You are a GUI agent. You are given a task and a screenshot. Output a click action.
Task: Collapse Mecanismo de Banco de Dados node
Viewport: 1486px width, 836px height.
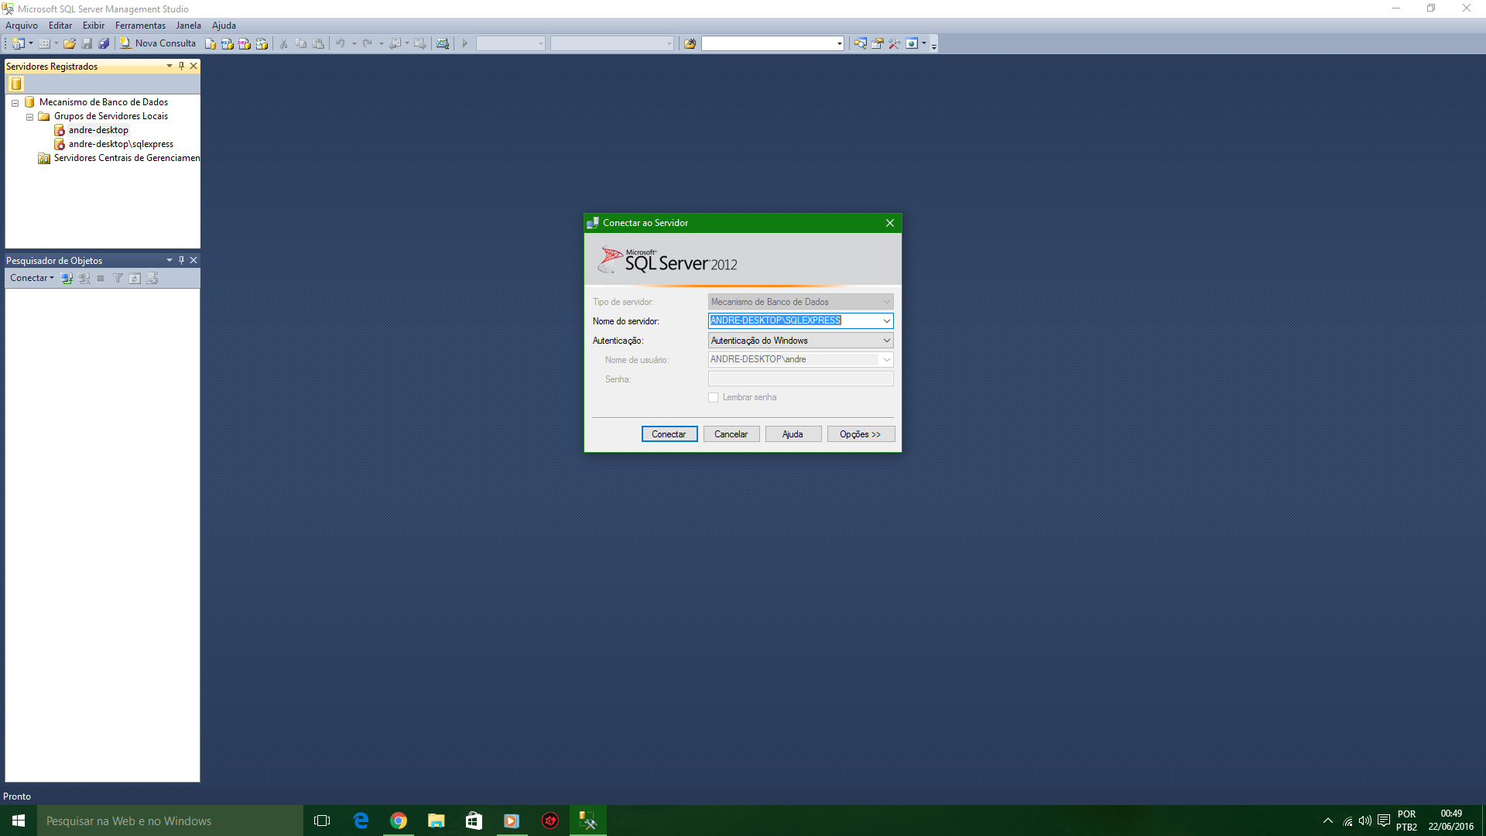tap(15, 102)
